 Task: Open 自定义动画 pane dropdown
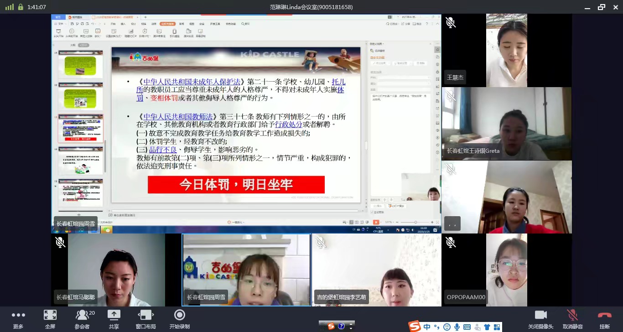[x=377, y=44]
